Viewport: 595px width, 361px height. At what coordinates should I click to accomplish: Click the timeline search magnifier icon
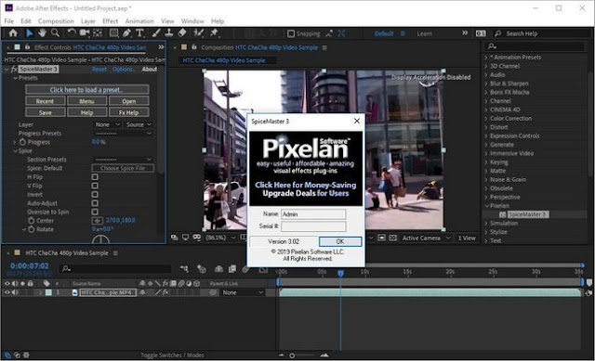pyautogui.click(x=66, y=268)
